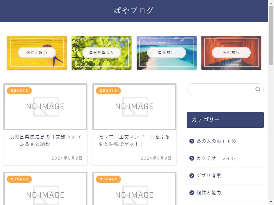Screen dimensions: 274x205
Task: Click chevron icon beside あの人のおすすめ
Action: (x=192, y=141)
